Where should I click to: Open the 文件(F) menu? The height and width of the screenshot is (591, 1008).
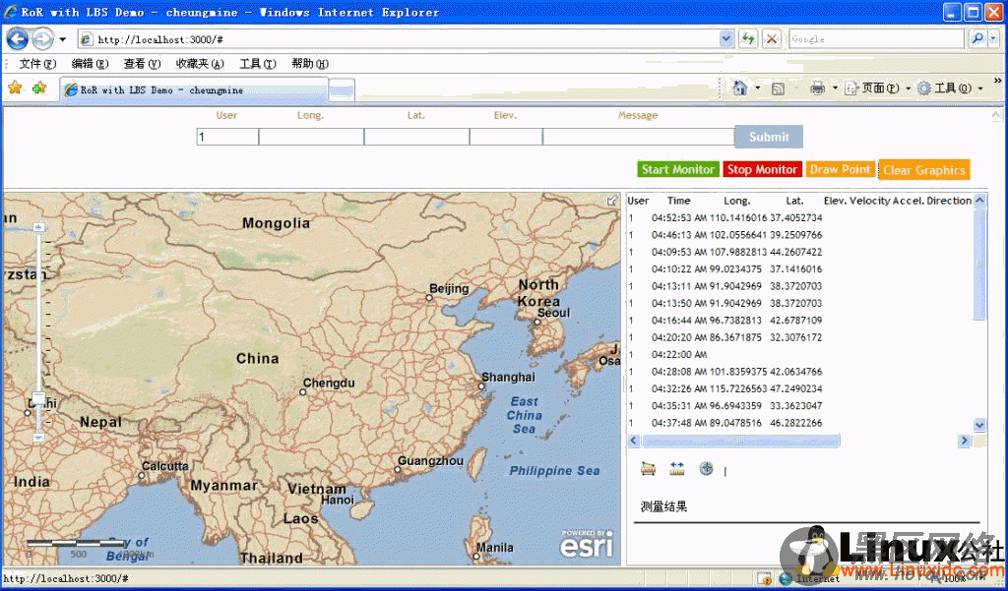pyautogui.click(x=38, y=64)
